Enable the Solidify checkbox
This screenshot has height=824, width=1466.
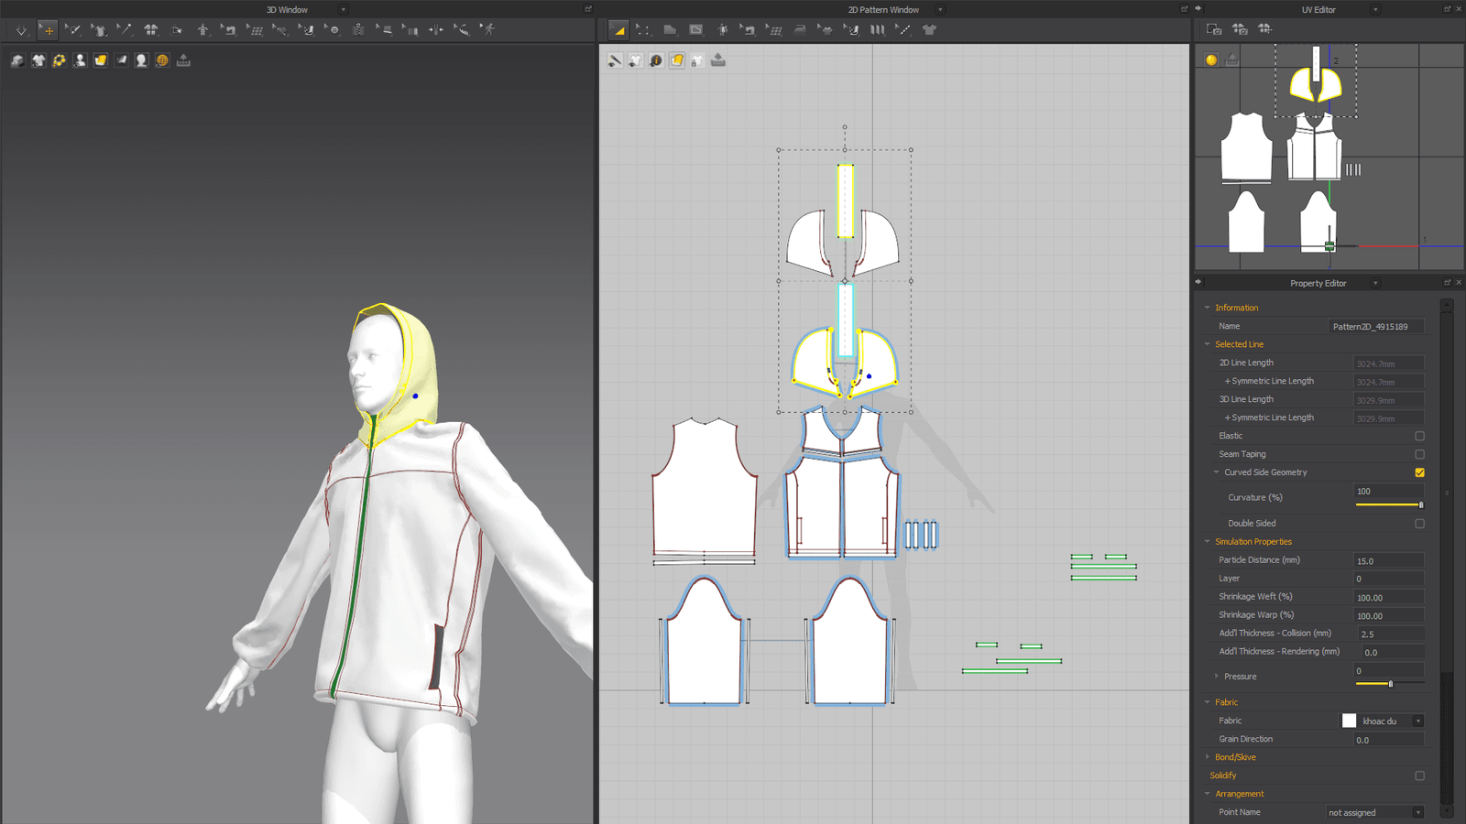tap(1419, 775)
